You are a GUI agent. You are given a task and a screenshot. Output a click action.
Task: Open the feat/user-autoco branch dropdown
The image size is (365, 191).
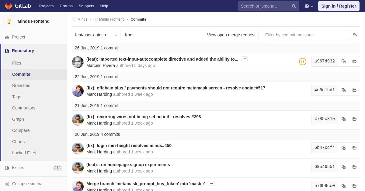point(96,35)
